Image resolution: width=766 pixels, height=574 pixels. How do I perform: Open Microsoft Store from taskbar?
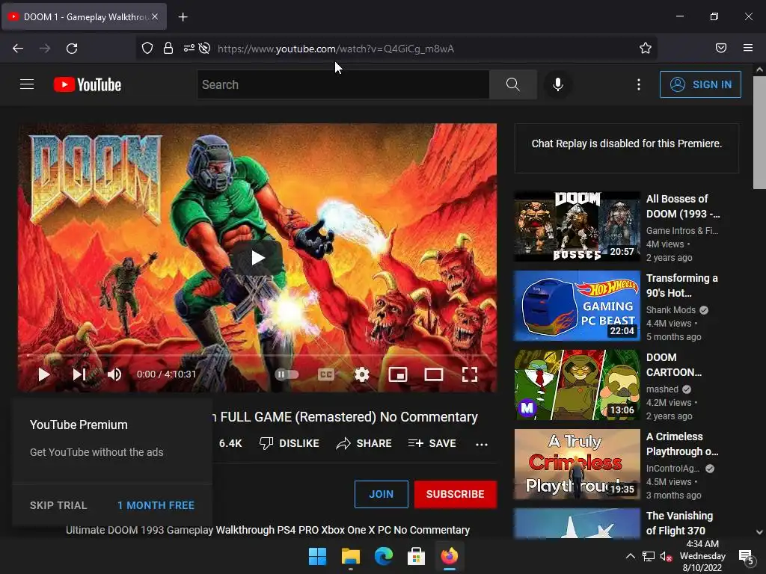(x=416, y=556)
